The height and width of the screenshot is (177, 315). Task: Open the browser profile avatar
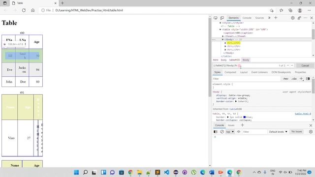coord(300,10)
